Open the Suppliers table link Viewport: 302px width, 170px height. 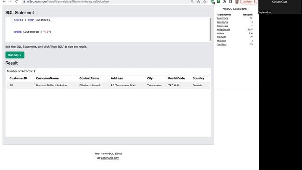222,44
